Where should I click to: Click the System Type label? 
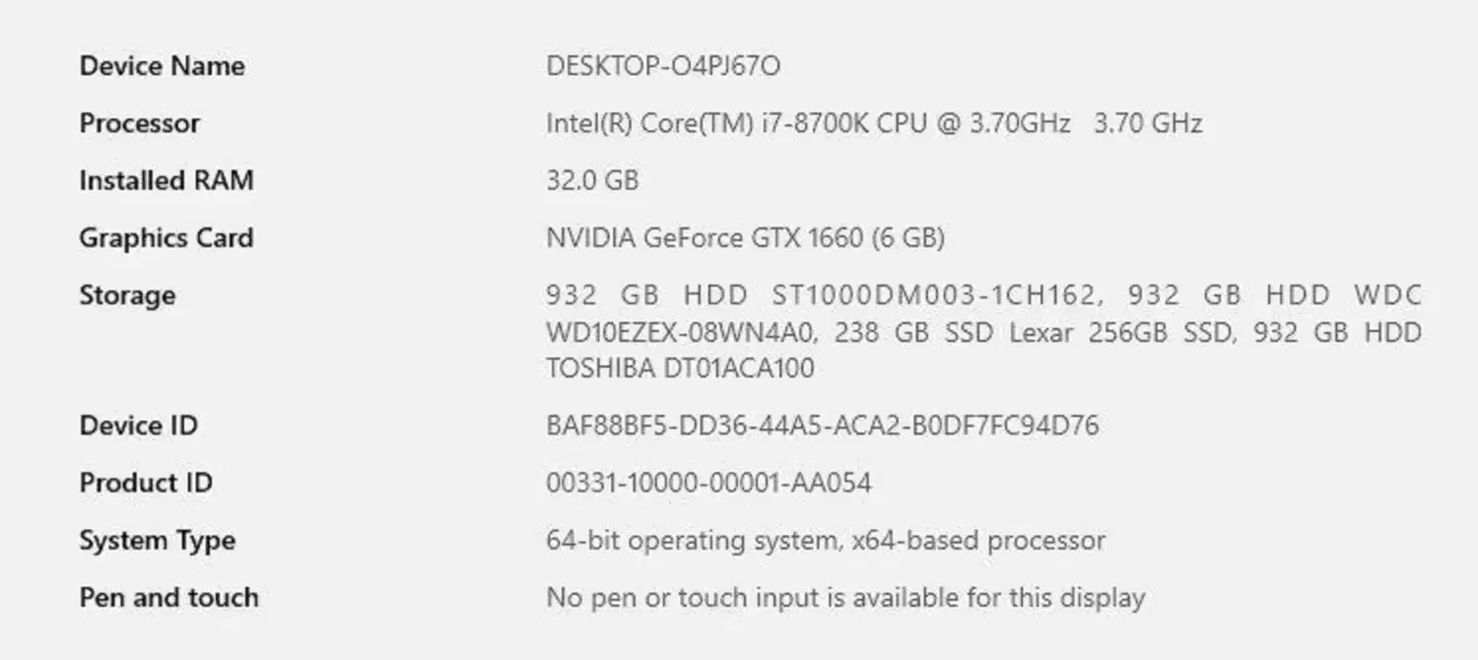coord(157,540)
